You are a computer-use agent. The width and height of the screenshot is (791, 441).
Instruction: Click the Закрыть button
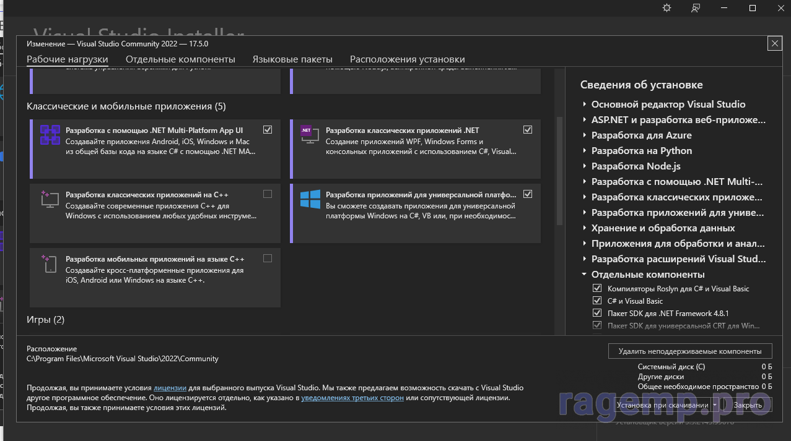pyautogui.click(x=748, y=405)
